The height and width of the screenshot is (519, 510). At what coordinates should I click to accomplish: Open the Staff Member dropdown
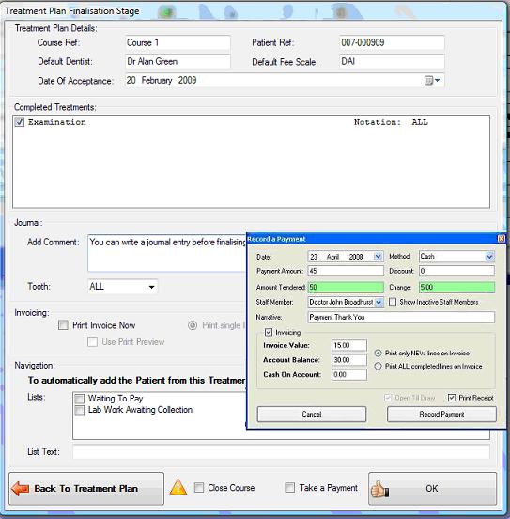pyautogui.click(x=379, y=302)
